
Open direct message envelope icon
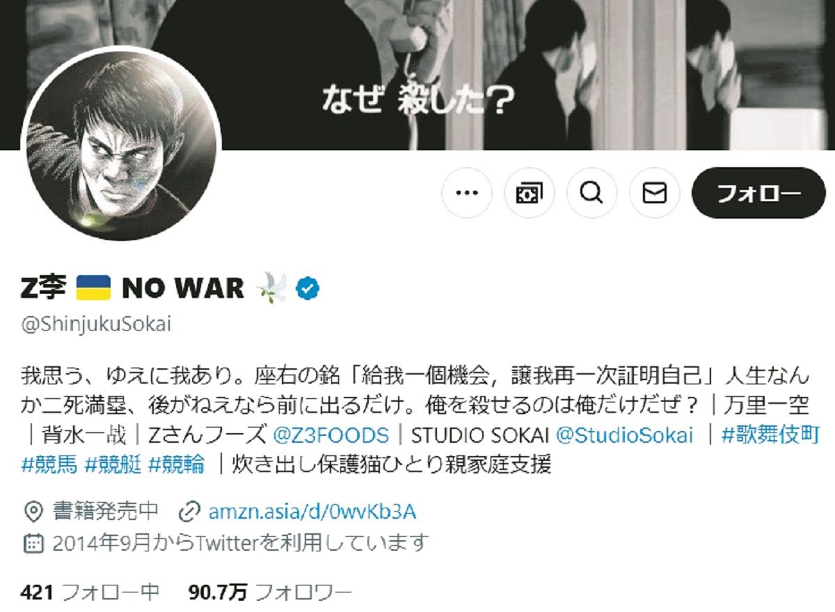tap(655, 193)
